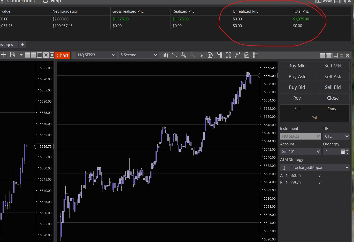Open the bar type chart style icon
354x242 pixels.
166,55
